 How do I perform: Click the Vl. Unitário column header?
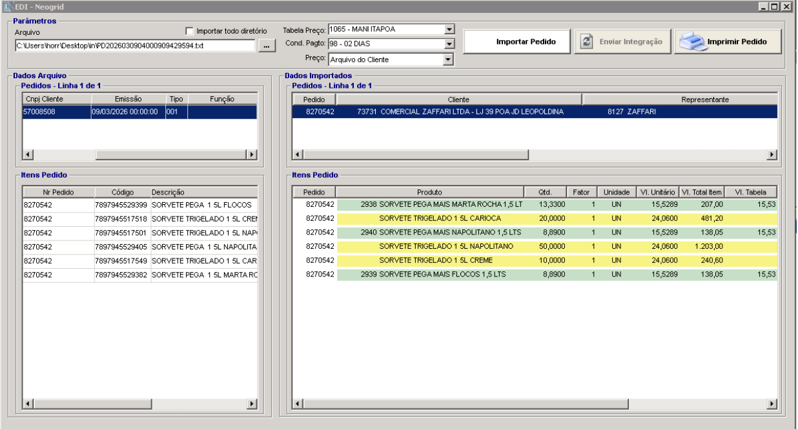[x=657, y=192]
